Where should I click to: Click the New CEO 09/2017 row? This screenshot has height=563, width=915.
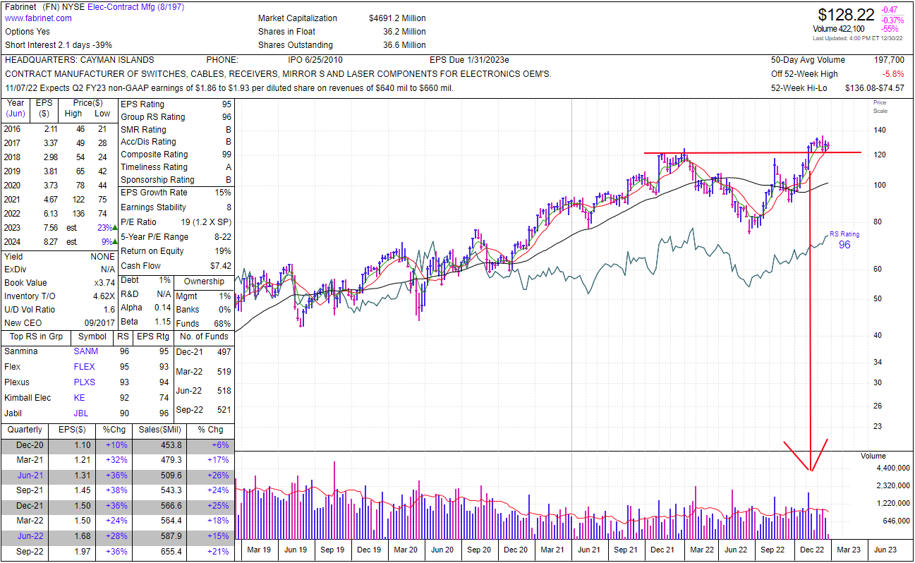(59, 323)
